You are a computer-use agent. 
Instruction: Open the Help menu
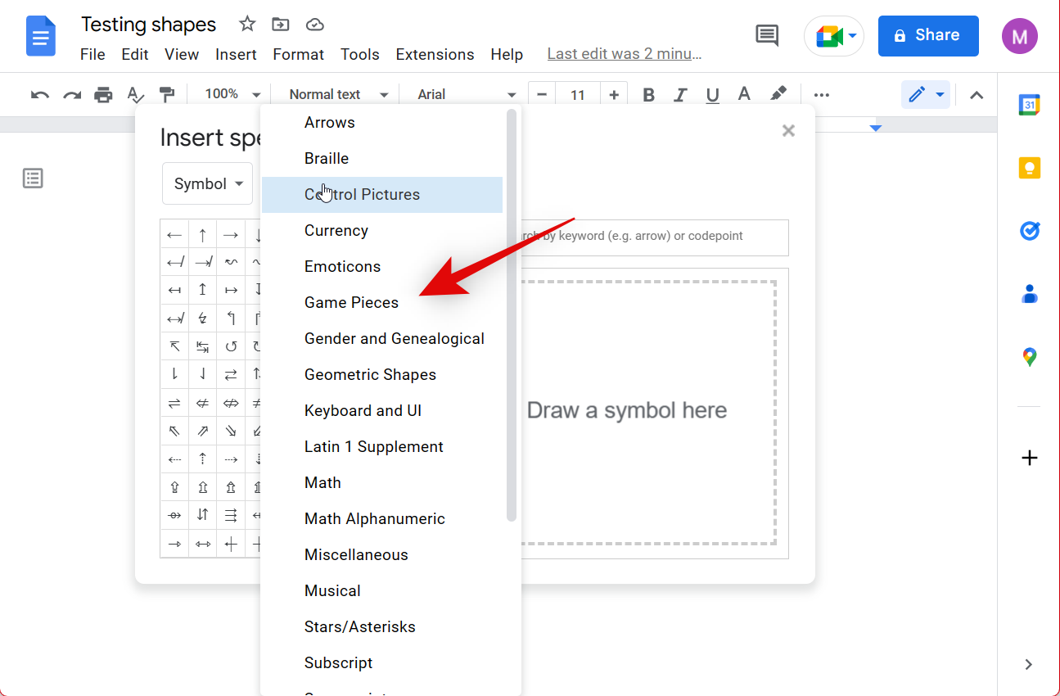pos(507,54)
